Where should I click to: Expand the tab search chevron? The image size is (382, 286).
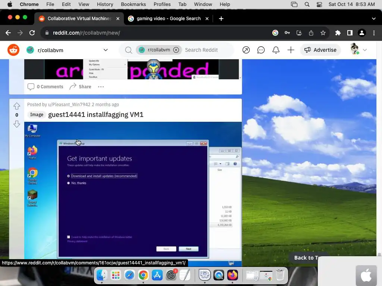click(374, 19)
